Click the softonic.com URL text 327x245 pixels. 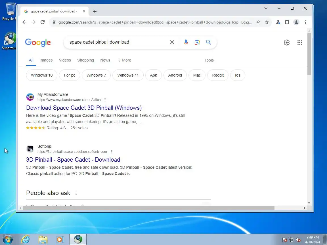point(72,152)
